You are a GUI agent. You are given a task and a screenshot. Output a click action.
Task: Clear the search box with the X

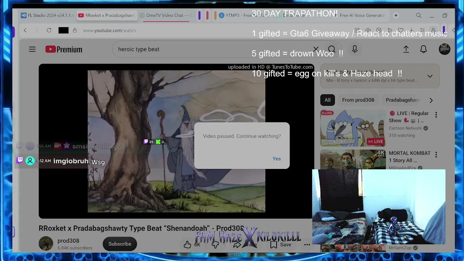click(x=316, y=49)
